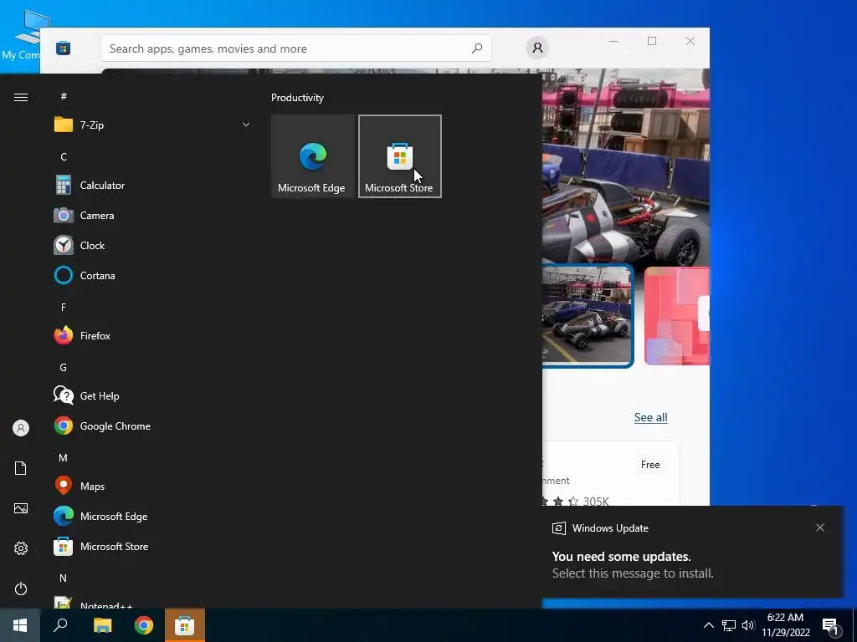Launch Cortana from the app list
Screen dimensions: 857x642
click(152, 276)
